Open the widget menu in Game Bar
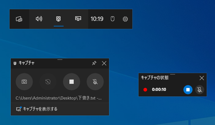 (19, 19)
